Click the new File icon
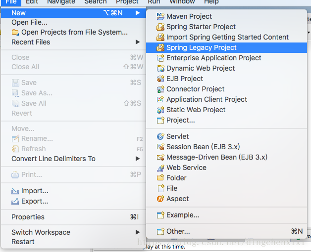311x252 pixels. point(161,188)
